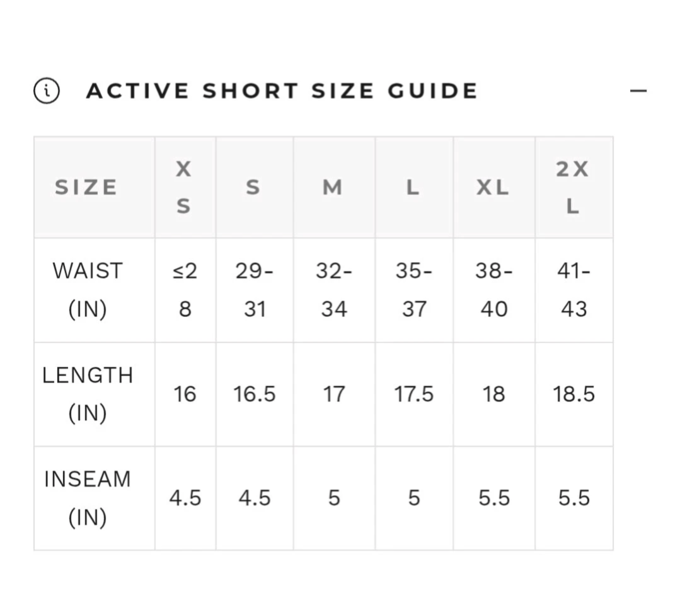Screen dimensions: 680x598
Task: Collapse the Active Short Size Guide section
Action: [x=638, y=91]
